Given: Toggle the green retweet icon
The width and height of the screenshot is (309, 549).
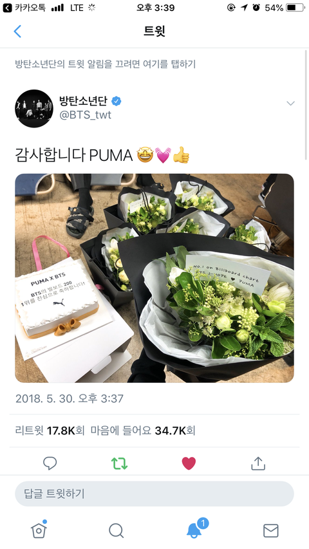Looking at the screenshot, I should 120,463.
